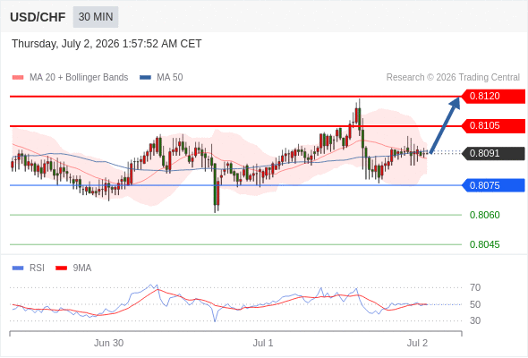Click the 9MA red legend swatch
The image size is (528, 358).
point(61,268)
